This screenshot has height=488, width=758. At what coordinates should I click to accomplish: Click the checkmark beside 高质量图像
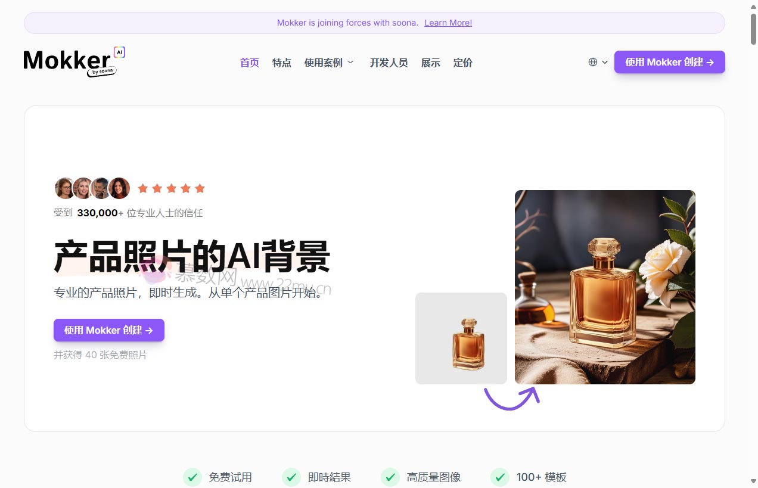(390, 477)
